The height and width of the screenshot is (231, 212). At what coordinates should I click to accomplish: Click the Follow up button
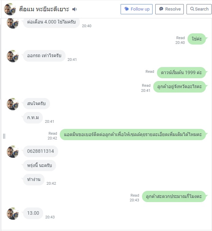pyautogui.click(x=137, y=9)
